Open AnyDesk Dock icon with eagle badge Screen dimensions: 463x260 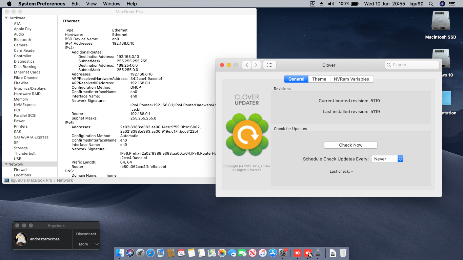308,253
